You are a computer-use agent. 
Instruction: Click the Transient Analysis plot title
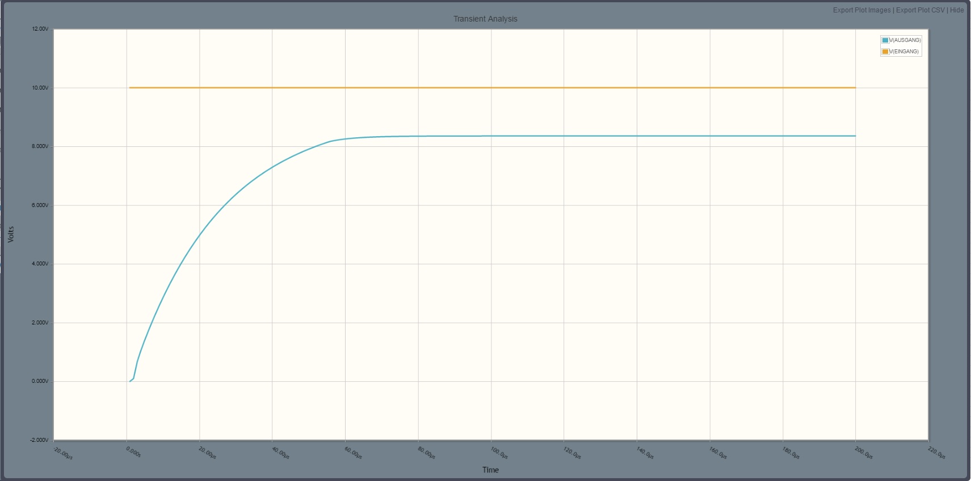click(x=485, y=19)
